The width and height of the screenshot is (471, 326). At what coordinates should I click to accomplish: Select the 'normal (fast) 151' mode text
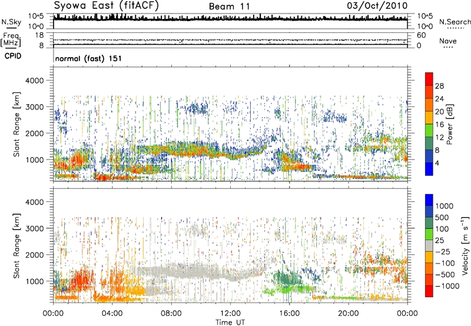coord(89,58)
